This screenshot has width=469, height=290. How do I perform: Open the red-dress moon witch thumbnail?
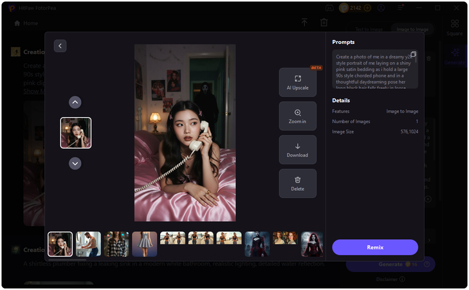(312, 244)
